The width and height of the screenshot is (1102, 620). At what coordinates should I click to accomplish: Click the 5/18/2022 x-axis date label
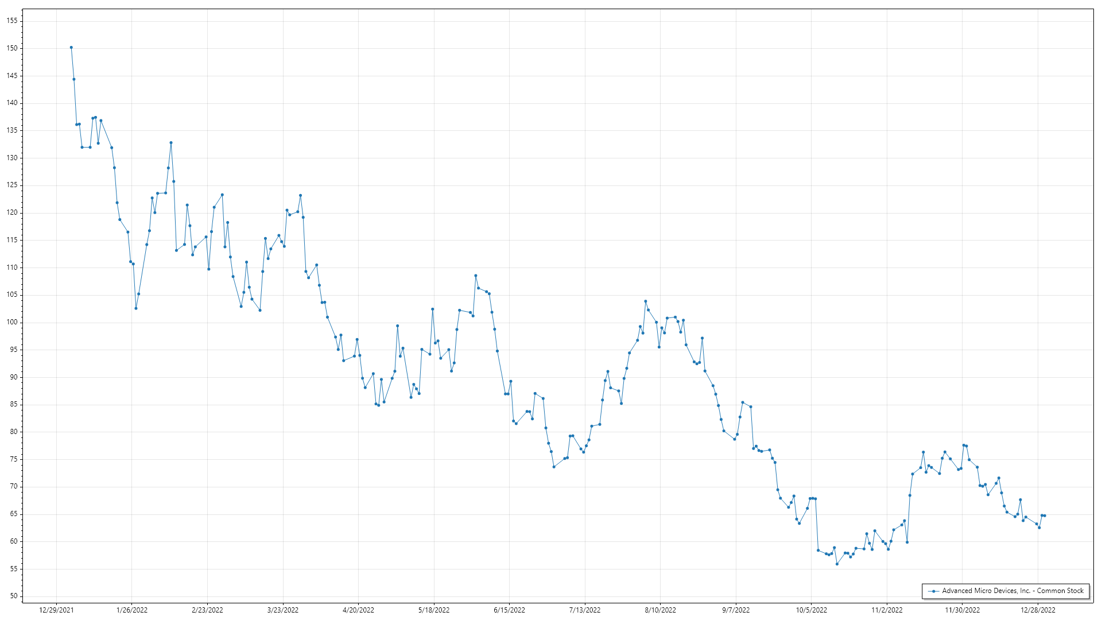tap(434, 610)
